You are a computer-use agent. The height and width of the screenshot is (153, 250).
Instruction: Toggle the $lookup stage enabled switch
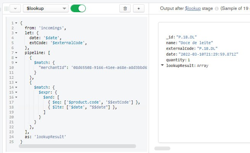click(78, 8)
